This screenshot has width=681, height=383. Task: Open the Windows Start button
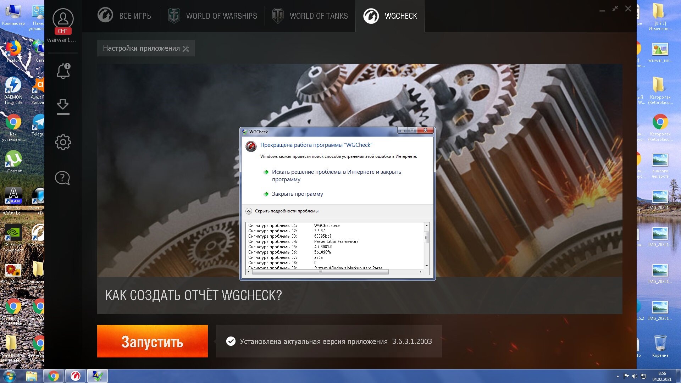point(9,376)
